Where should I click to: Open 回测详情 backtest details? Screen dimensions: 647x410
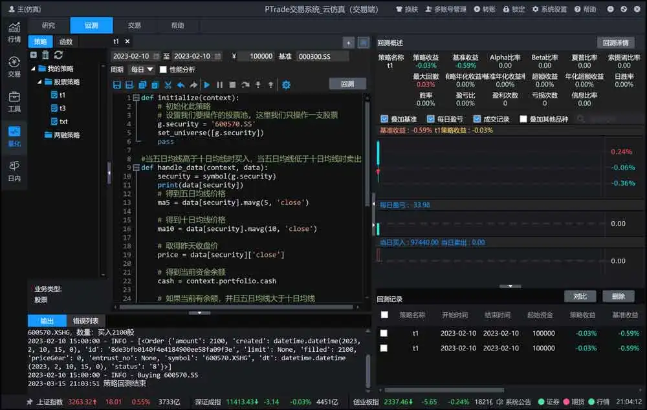tap(616, 43)
